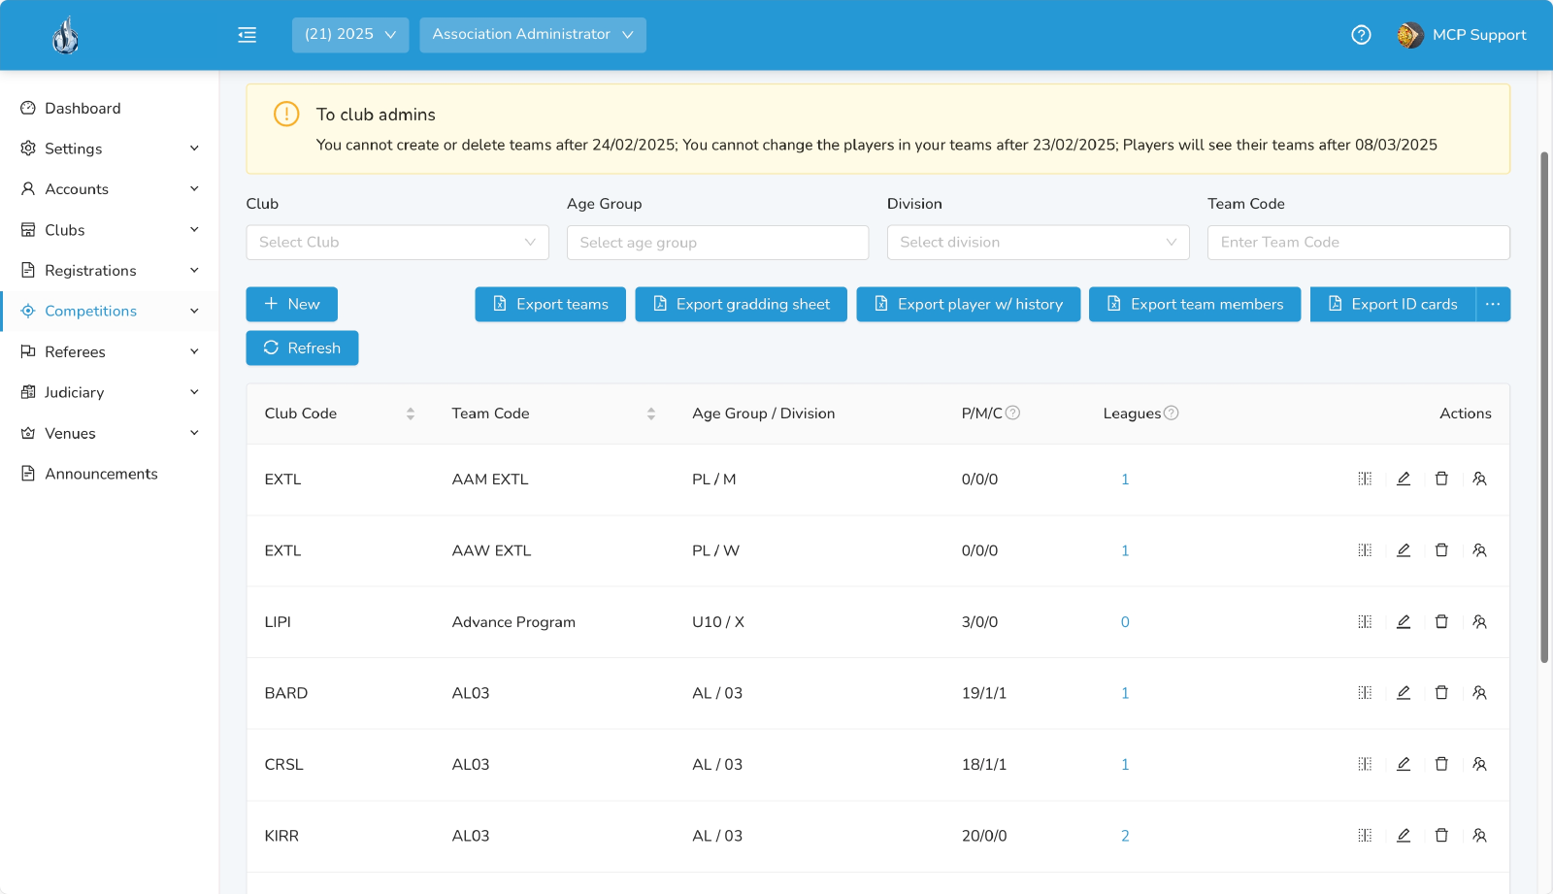Viewport: 1553px width, 894px height.
Task: Click the New team button
Action: (291, 304)
